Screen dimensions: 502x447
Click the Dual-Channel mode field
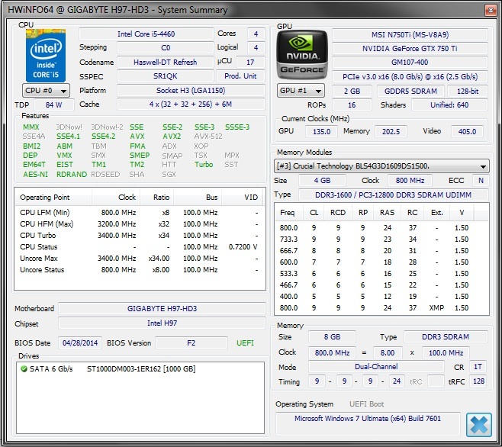click(376, 367)
